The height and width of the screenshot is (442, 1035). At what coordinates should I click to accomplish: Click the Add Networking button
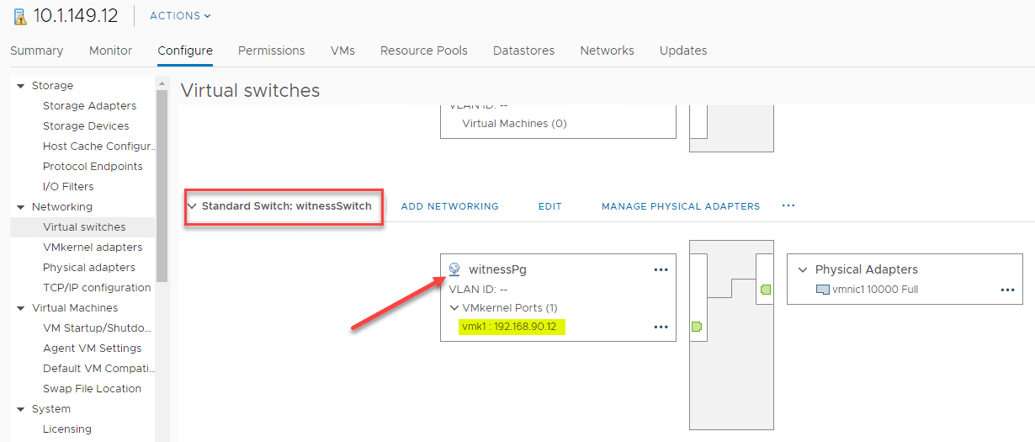coord(449,206)
